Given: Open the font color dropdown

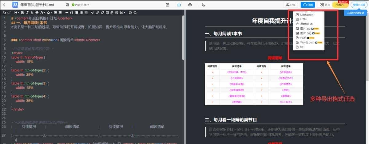Looking at the screenshot, I should tap(43, 13).
